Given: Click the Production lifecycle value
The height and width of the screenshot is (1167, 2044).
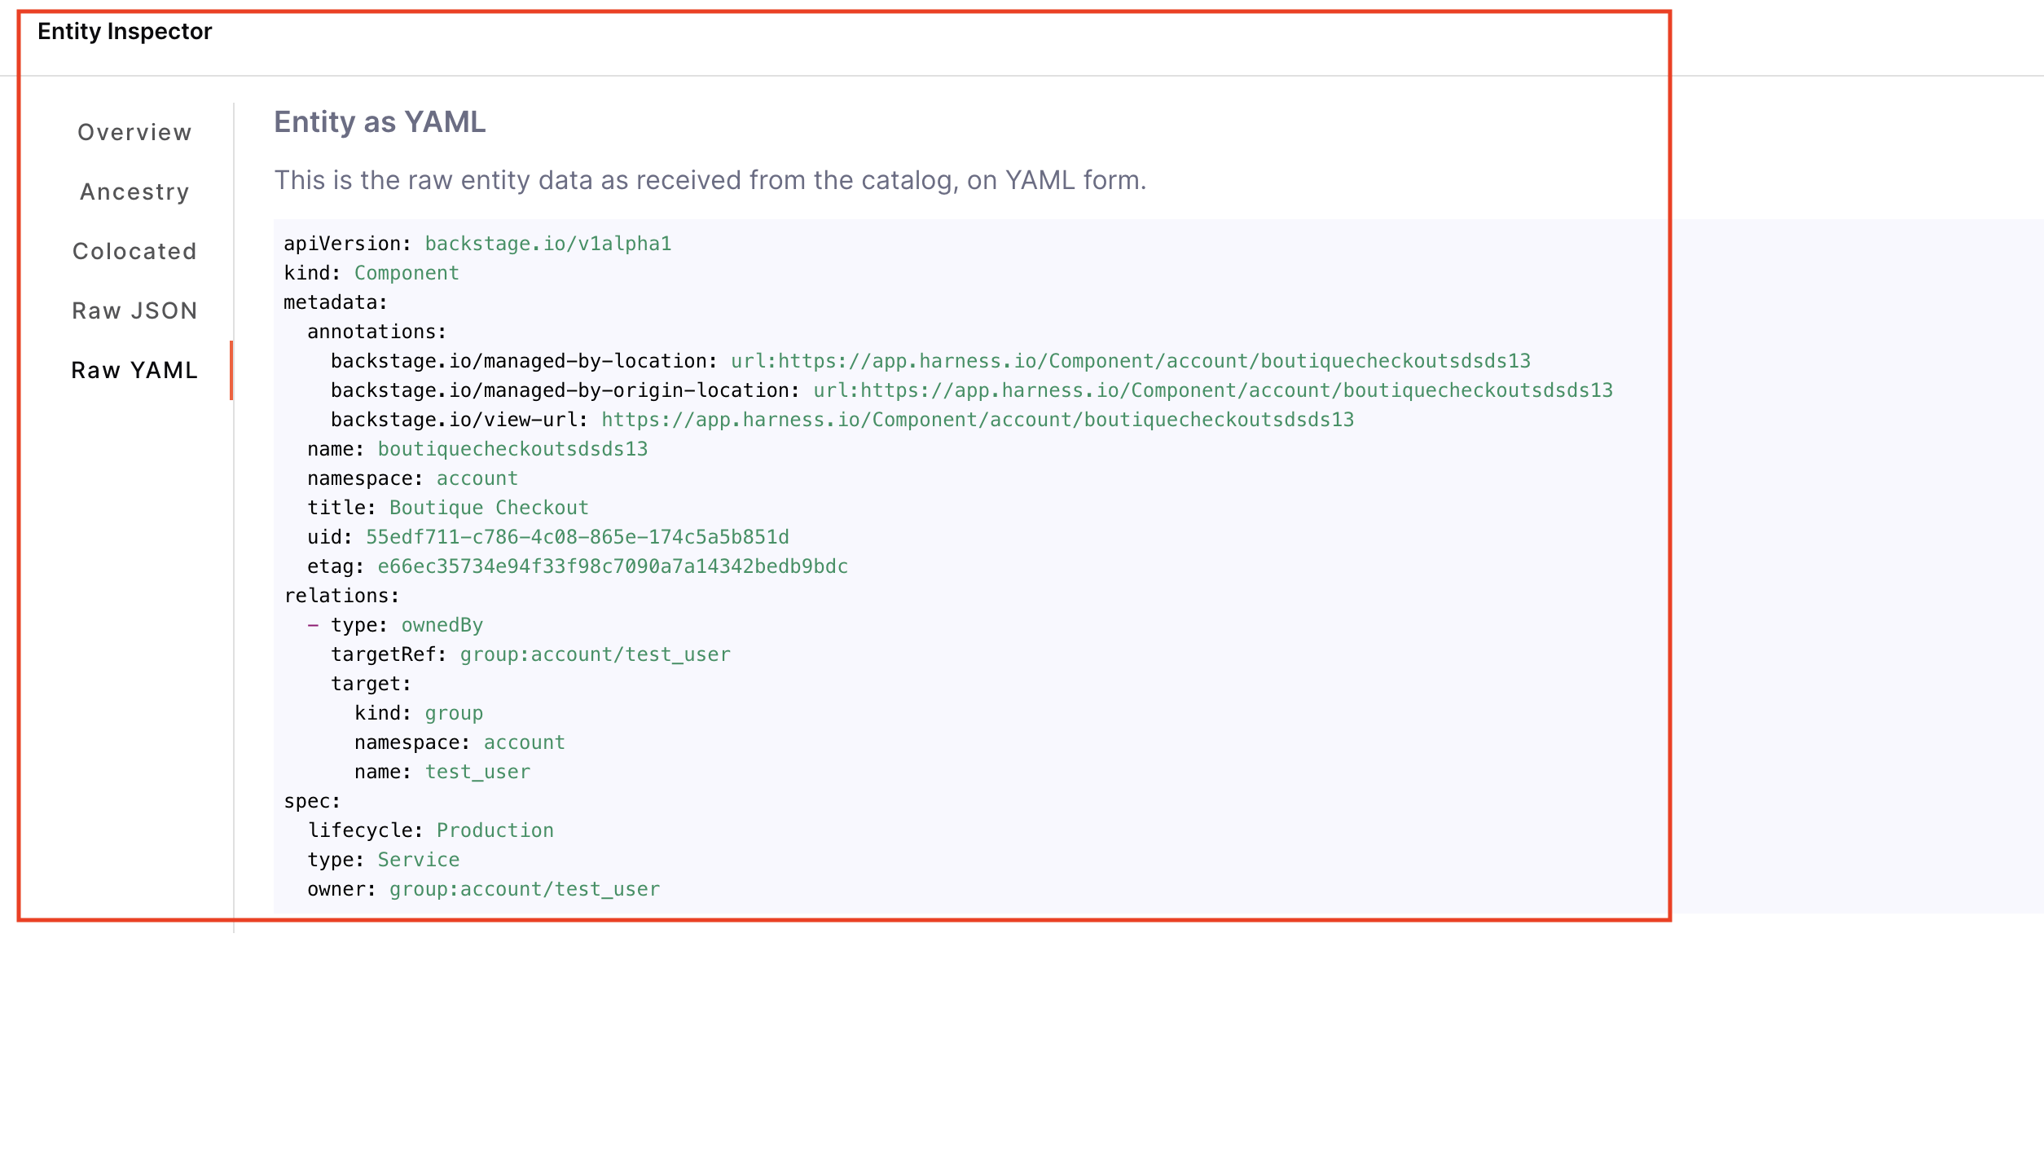Looking at the screenshot, I should 495,830.
